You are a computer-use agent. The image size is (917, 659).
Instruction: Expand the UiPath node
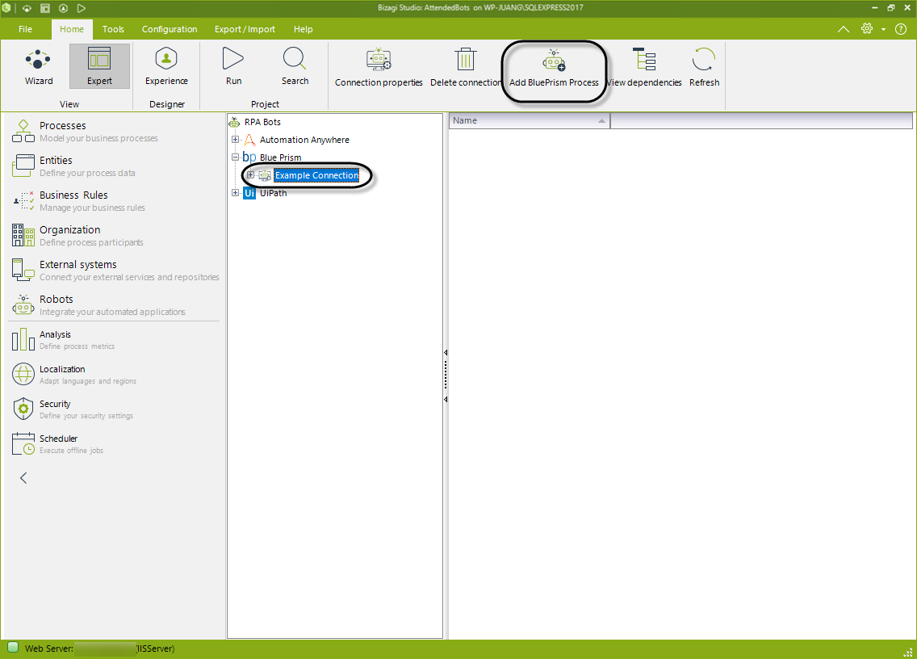coord(235,193)
